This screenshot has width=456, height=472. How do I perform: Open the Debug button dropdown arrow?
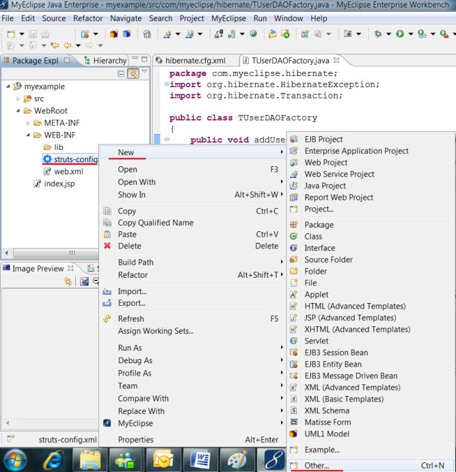point(388,34)
